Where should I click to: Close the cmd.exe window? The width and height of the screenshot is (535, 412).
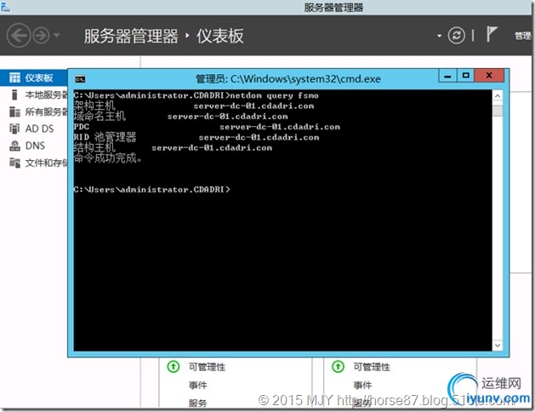(489, 76)
